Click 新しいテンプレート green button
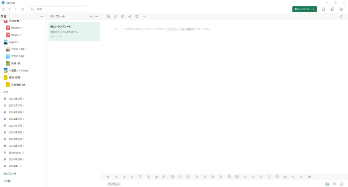The width and height of the screenshot is (348, 187). click(304, 9)
